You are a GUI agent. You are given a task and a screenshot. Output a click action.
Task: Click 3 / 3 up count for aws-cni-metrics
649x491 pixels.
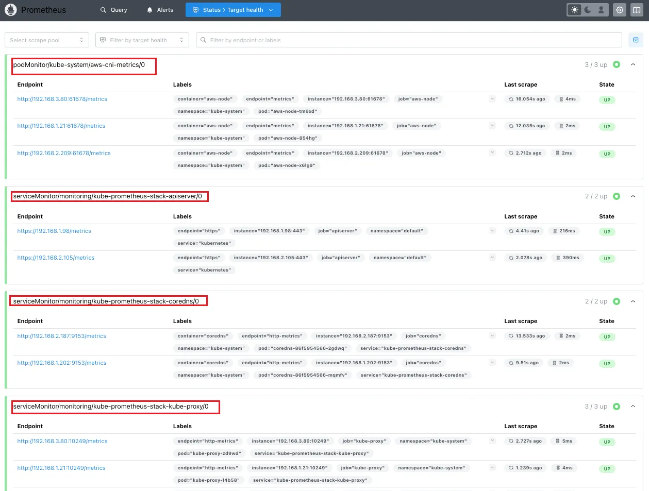pyautogui.click(x=596, y=65)
